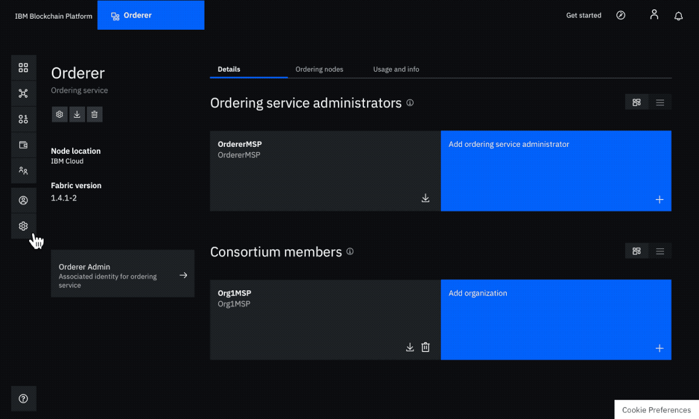699x419 pixels.
Task: Click the Orderer settings gear button
Action: pyautogui.click(x=59, y=115)
